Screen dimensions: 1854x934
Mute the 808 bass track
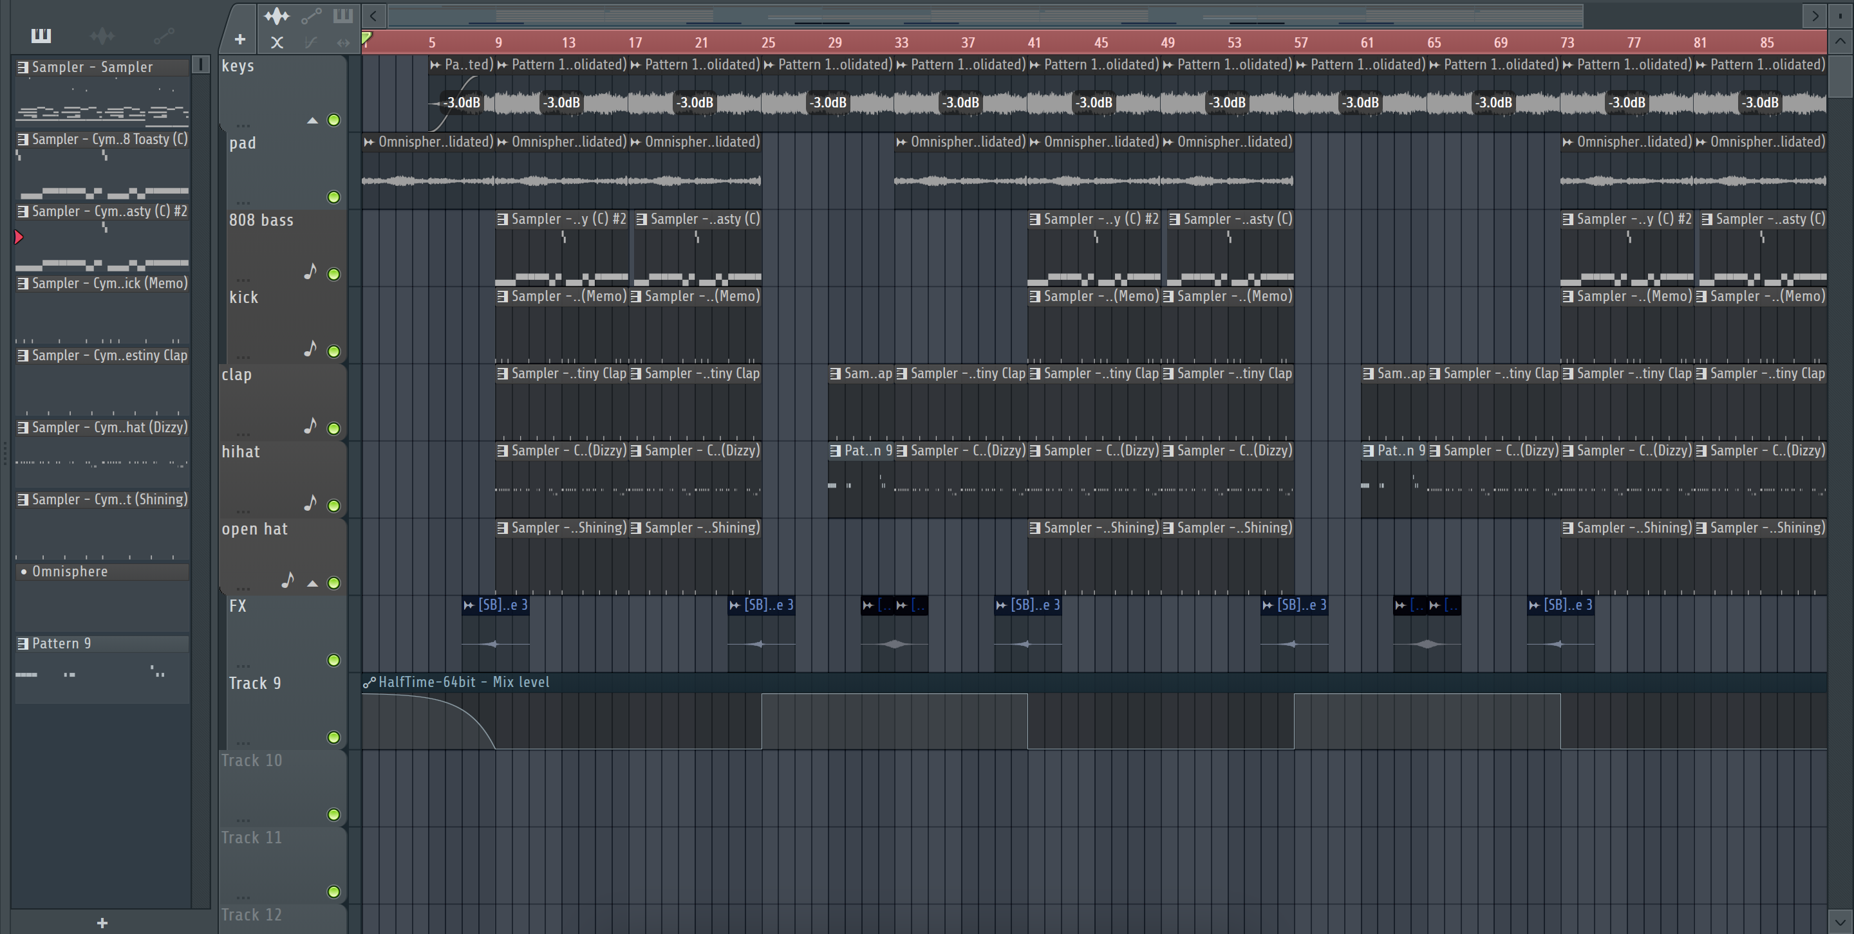coord(333,274)
